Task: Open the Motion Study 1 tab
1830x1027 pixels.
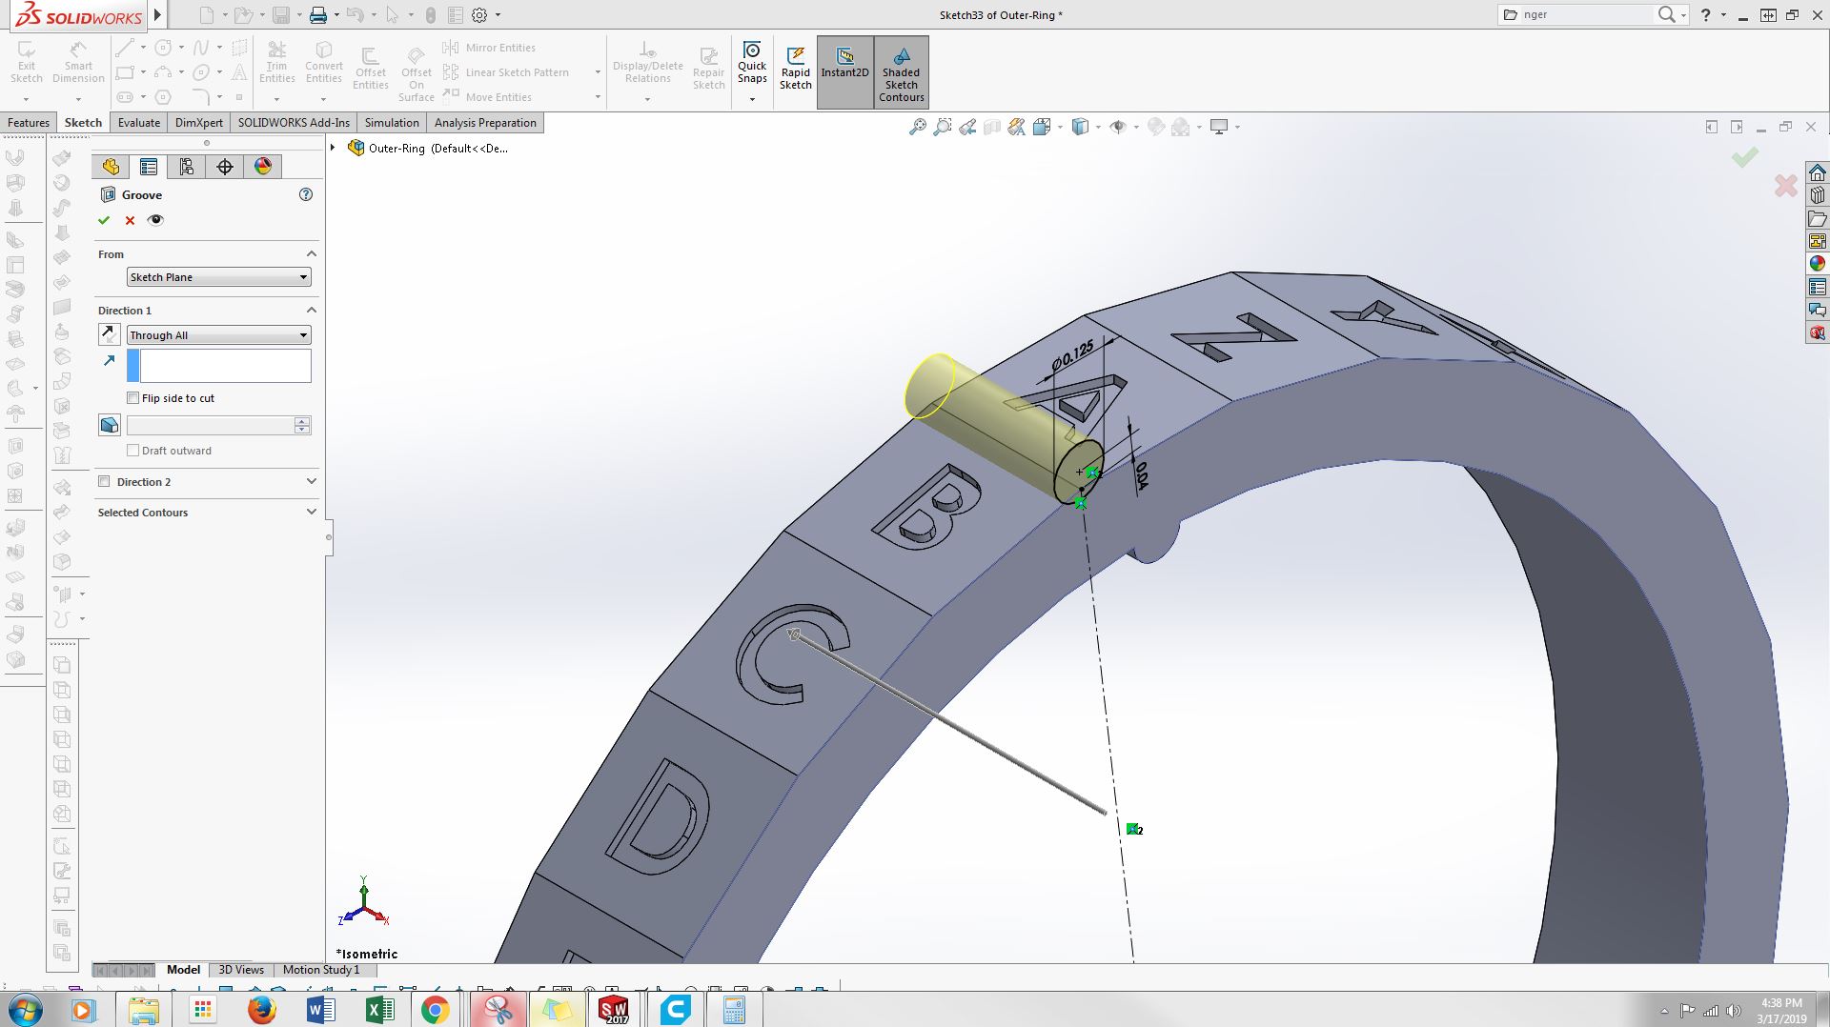Action: [321, 970]
